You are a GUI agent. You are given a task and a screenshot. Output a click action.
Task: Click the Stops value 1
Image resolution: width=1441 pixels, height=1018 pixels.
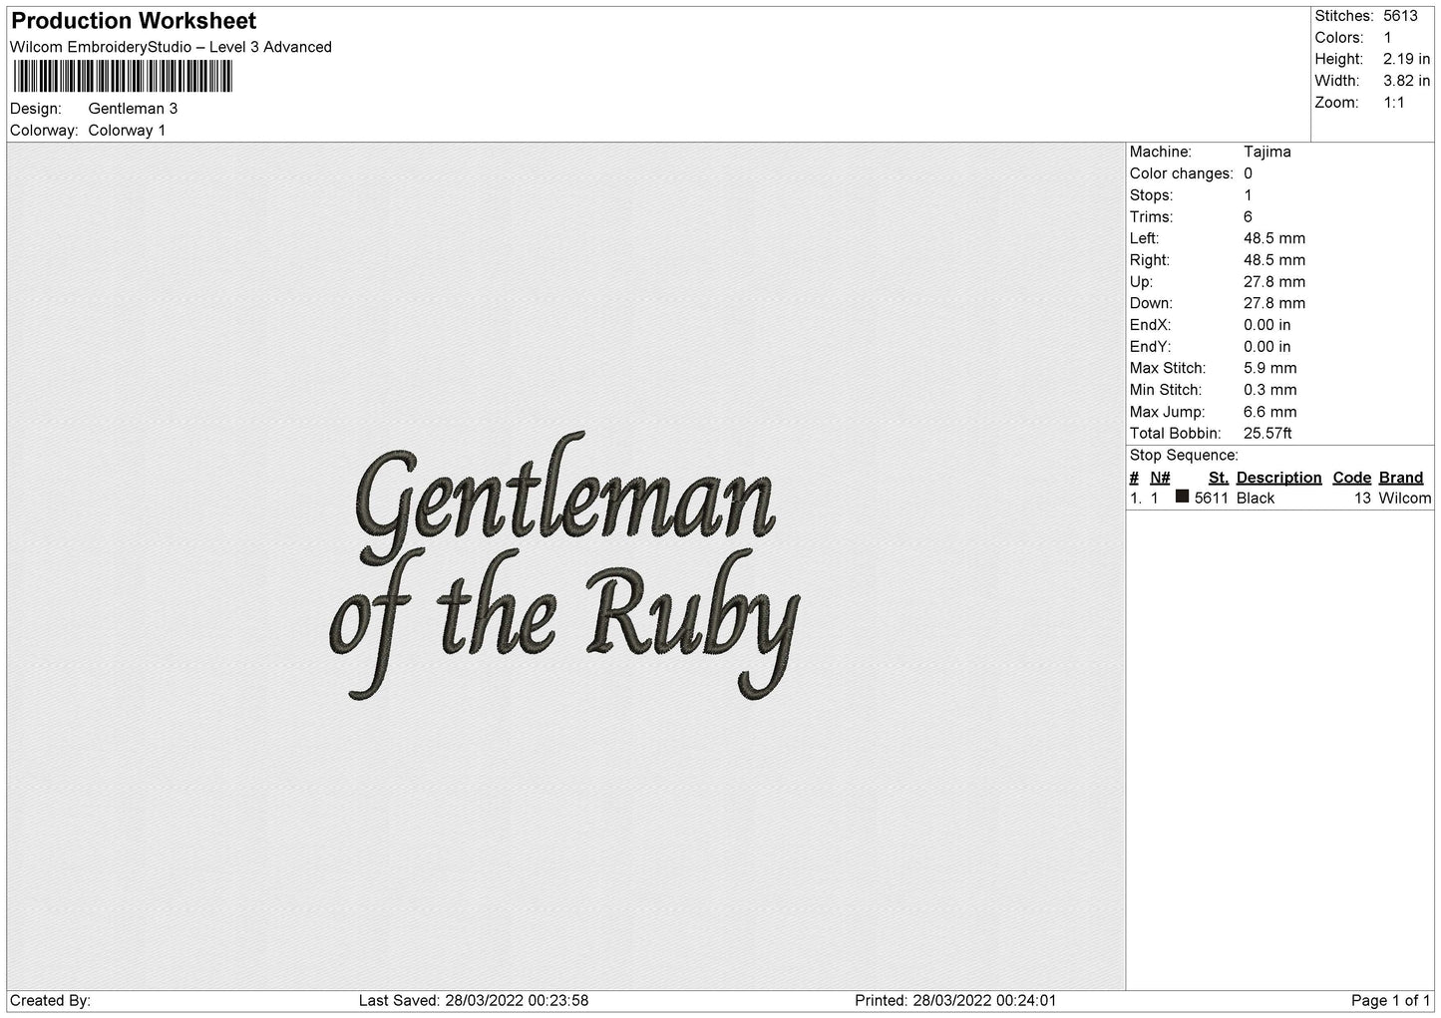click(1248, 195)
